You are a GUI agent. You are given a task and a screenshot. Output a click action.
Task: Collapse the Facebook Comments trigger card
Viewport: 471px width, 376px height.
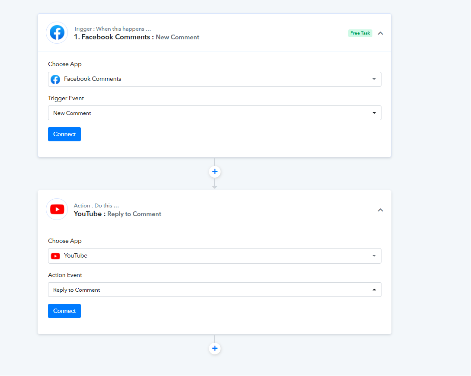[x=380, y=33]
